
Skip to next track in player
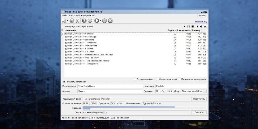[201, 26]
